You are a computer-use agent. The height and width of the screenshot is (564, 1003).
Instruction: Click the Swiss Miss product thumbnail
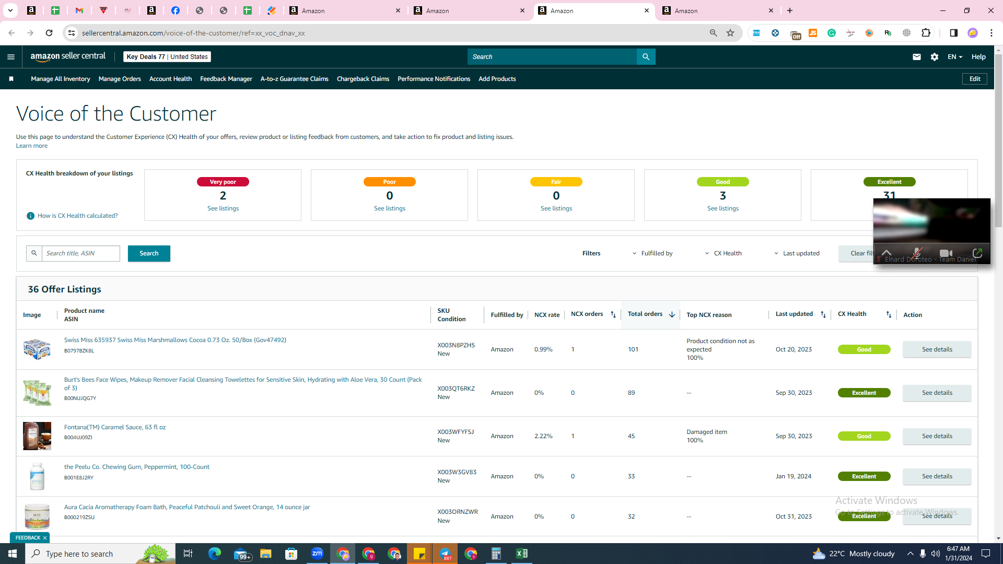pyautogui.click(x=37, y=349)
